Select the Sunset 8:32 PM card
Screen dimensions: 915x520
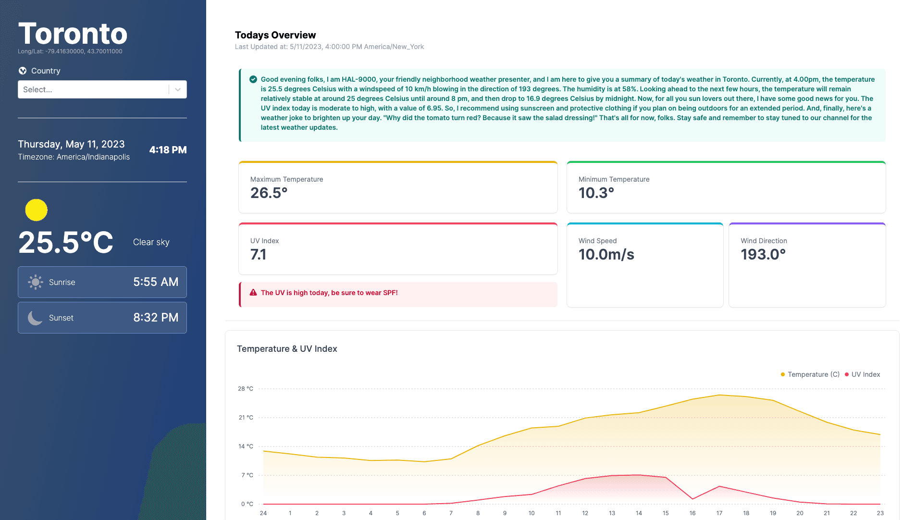tap(102, 318)
